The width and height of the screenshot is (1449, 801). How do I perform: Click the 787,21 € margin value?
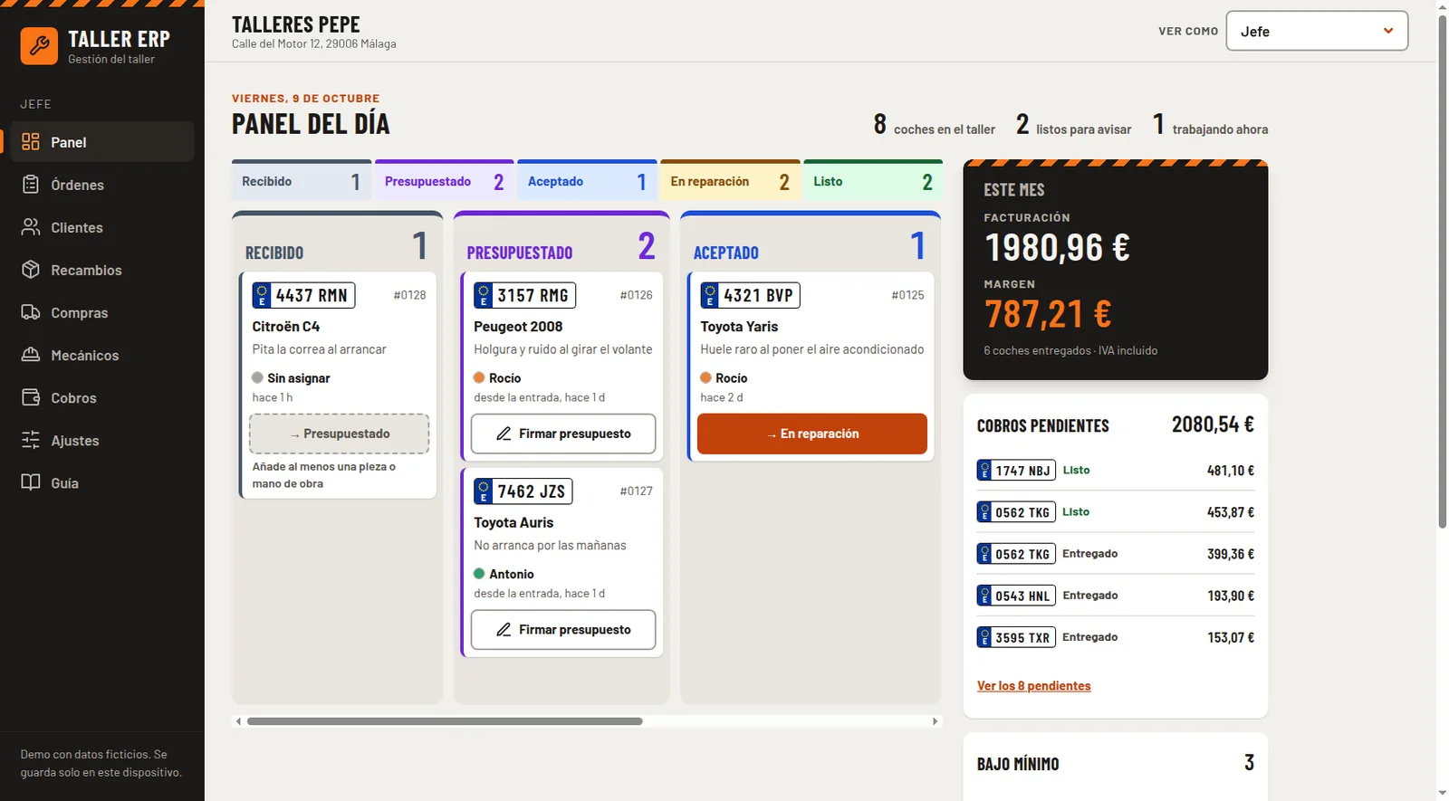1048,314
